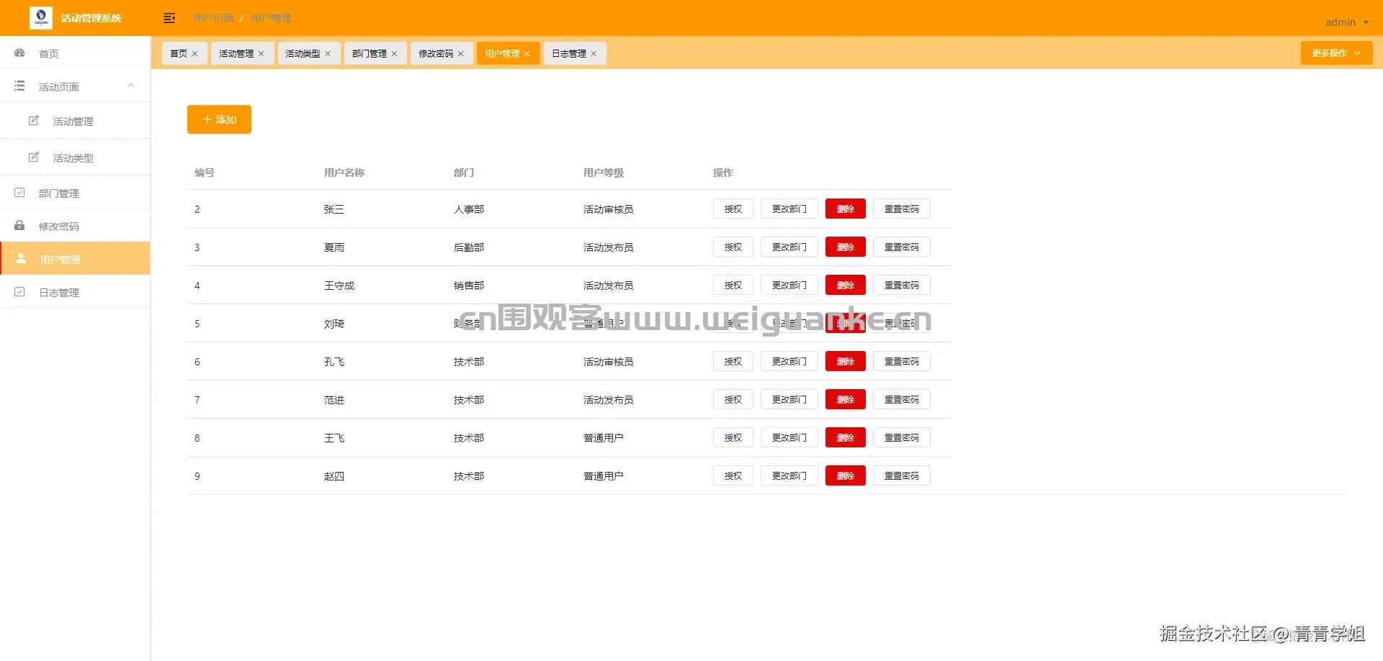1383x661 pixels.
Task: Close the 部门管理 tab
Action: coord(394,54)
